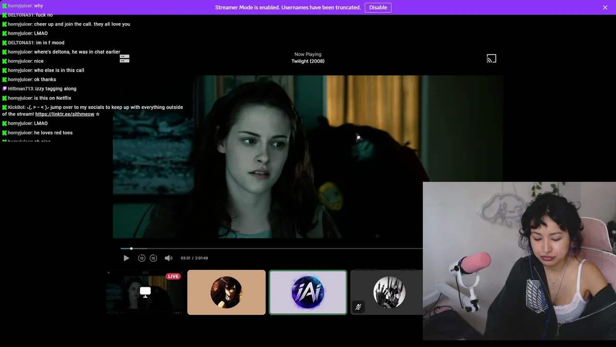Viewport: 616px width, 347px height.
Task: Click the Kick badge on the 'is this on Netflix' message
Action: 5,98
